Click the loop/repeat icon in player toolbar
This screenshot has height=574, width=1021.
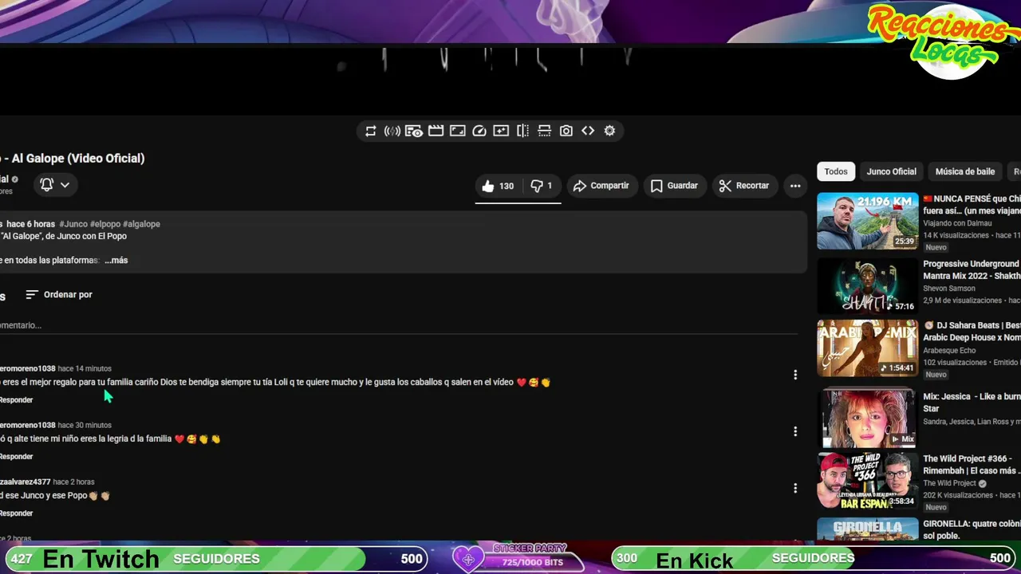pos(371,131)
